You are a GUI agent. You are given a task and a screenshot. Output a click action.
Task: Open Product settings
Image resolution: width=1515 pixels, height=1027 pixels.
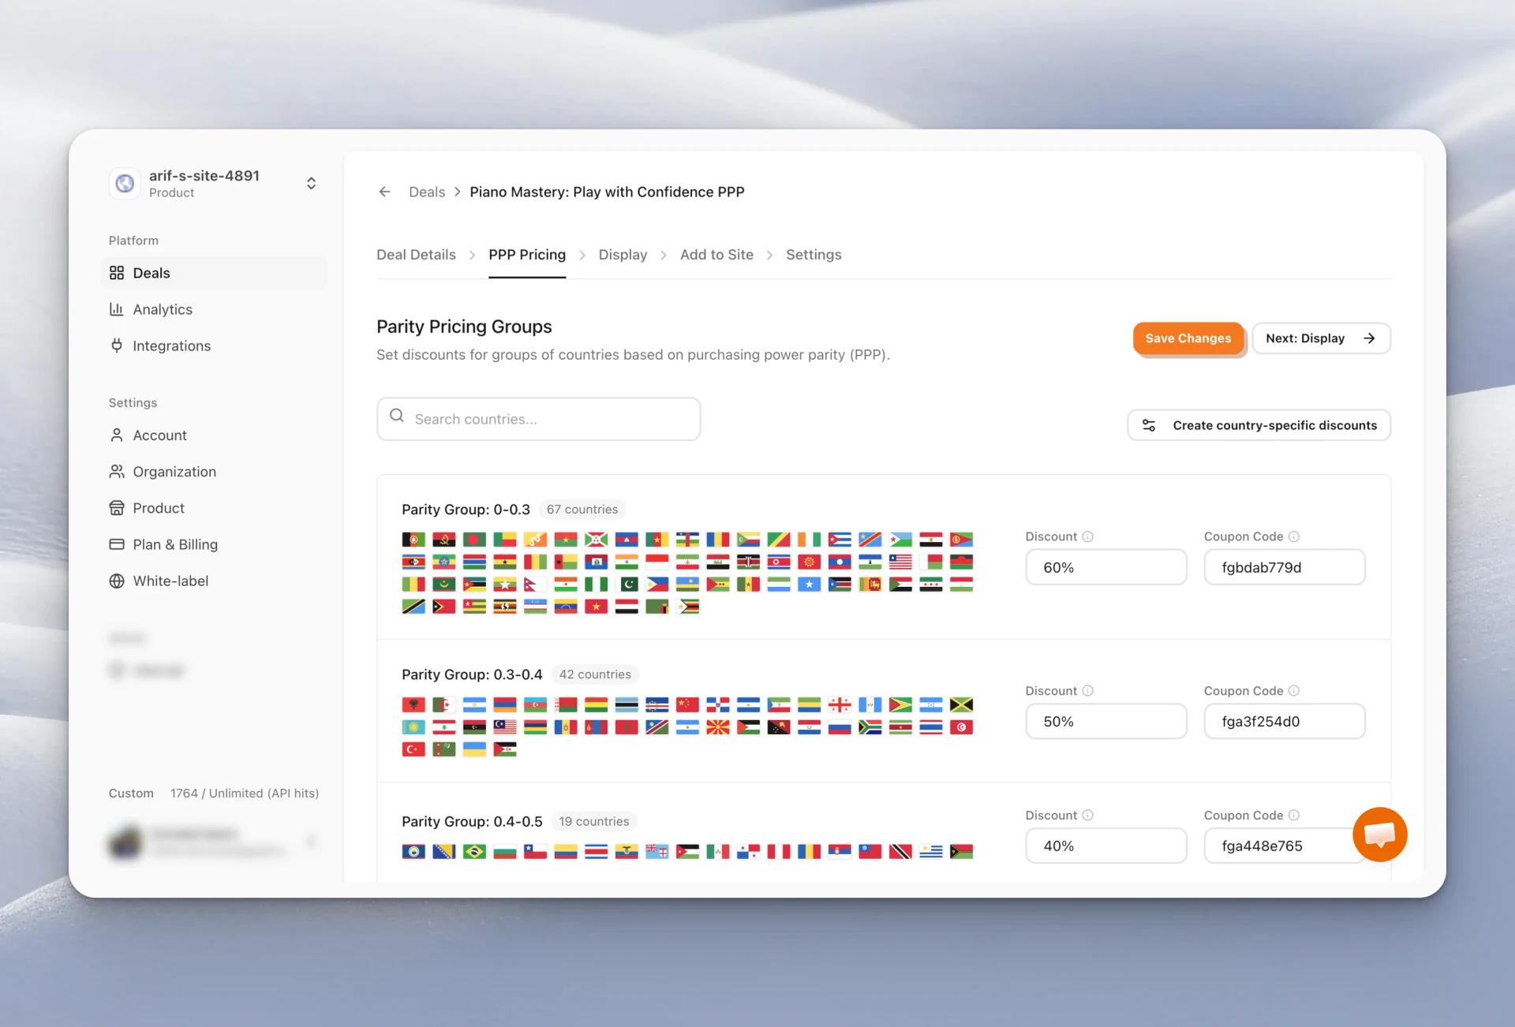point(215,508)
